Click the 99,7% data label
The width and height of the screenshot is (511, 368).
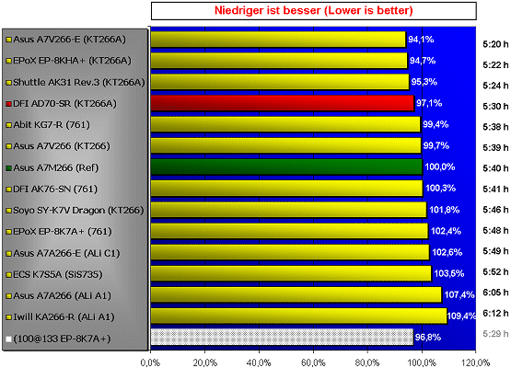click(x=436, y=145)
